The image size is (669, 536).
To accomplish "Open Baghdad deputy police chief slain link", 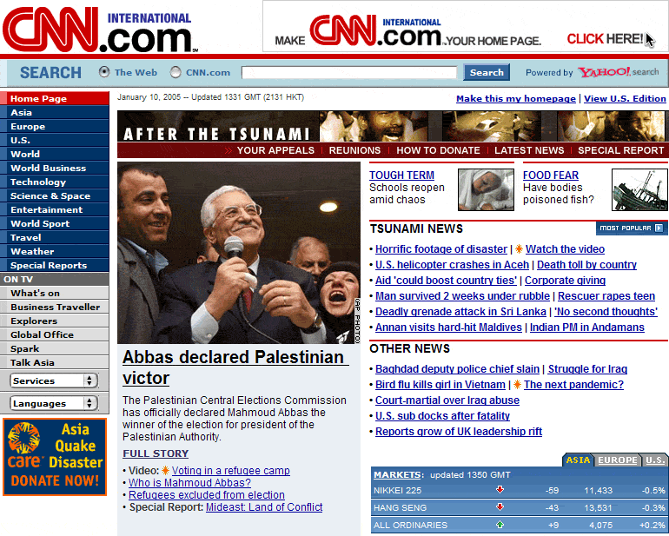I will 457,369.
